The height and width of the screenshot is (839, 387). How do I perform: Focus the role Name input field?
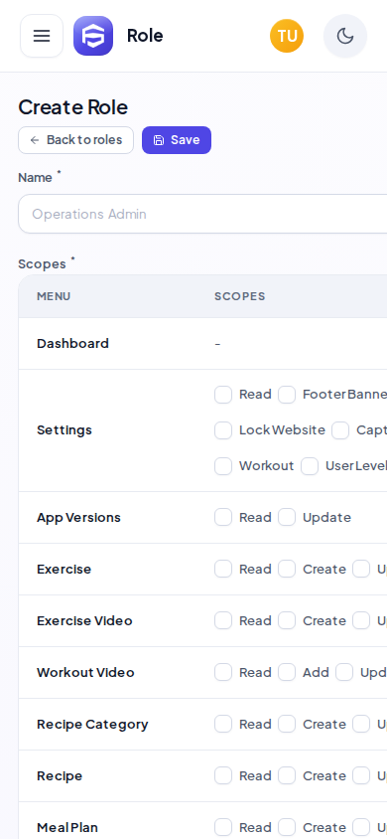click(202, 214)
